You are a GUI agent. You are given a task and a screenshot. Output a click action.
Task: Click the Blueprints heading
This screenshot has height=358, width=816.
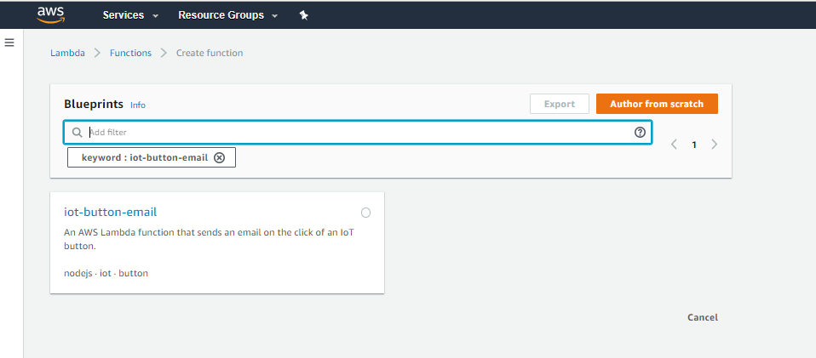pos(94,104)
